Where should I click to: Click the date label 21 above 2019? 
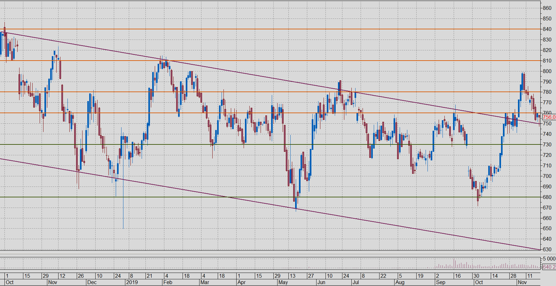point(149,276)
